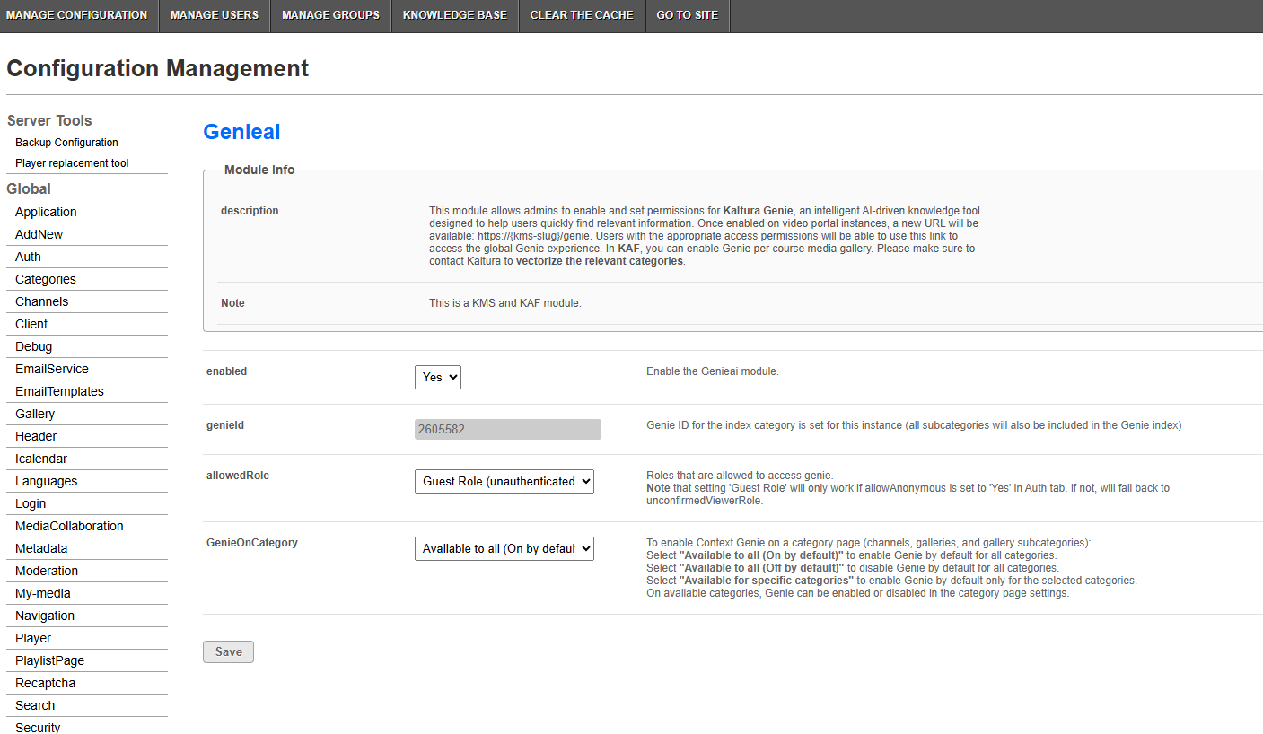Click the 'description' row label
The height and width of the screenshot is (734, 1263).
(x=250, y=211)
